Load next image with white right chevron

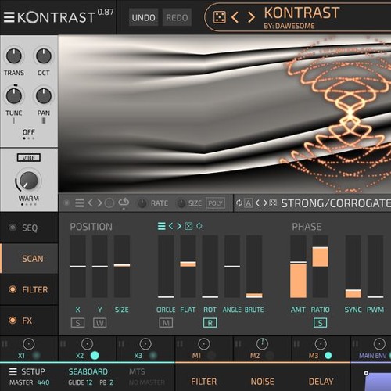click(265, 203)
